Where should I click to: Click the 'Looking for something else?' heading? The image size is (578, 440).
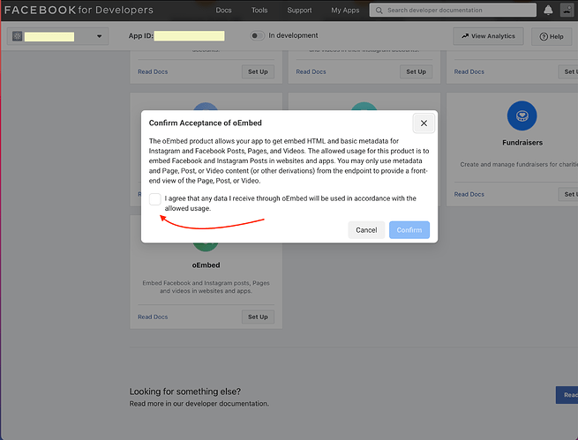pos(185,392)
